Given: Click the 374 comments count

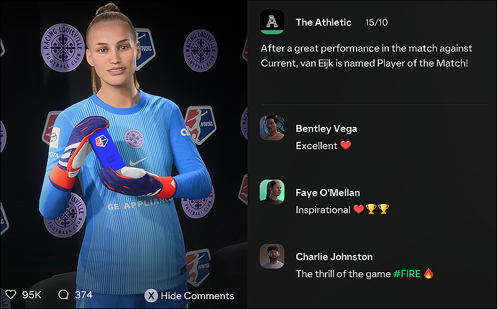Looking at the screenshot, I should tap(84, 295).
